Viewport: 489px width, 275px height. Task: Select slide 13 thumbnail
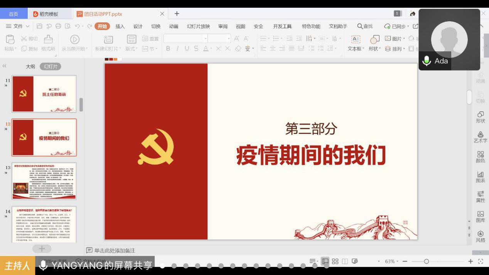(44, 181)
